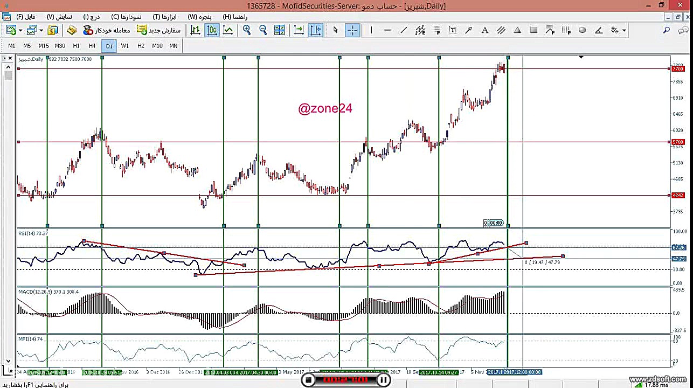
Task: Switch chart to bar chart style
Action: coord(196,30)
